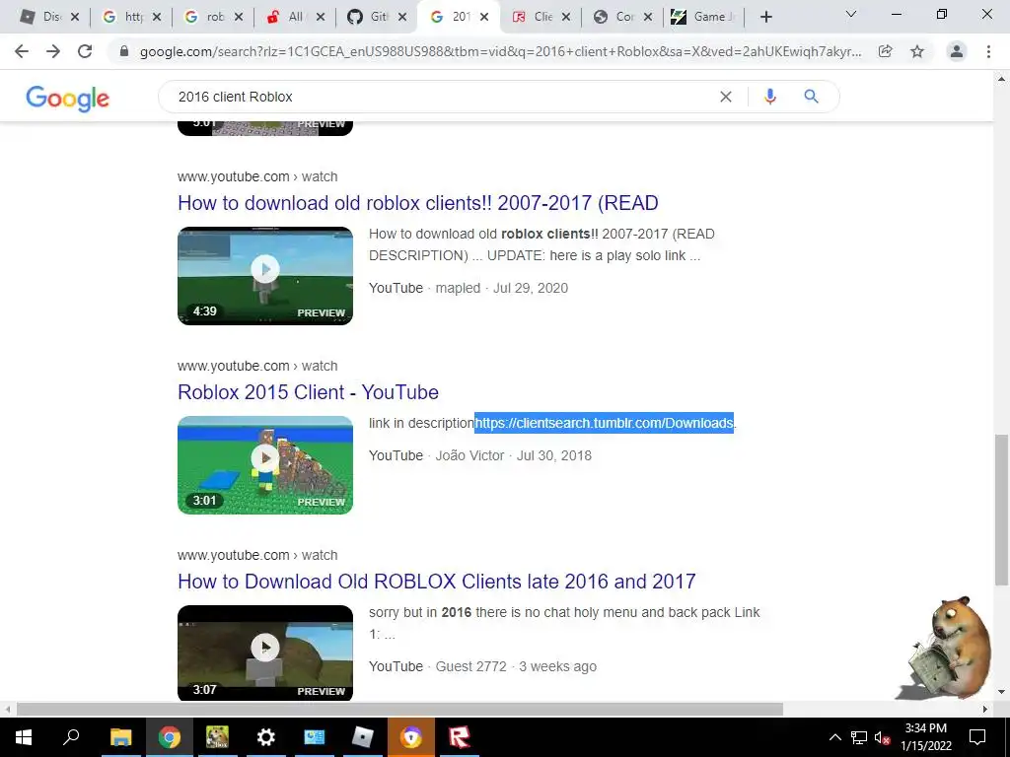Close the Dis tab
The image size is (1010, 757).
pyautogui.click(x=75, y=18)
